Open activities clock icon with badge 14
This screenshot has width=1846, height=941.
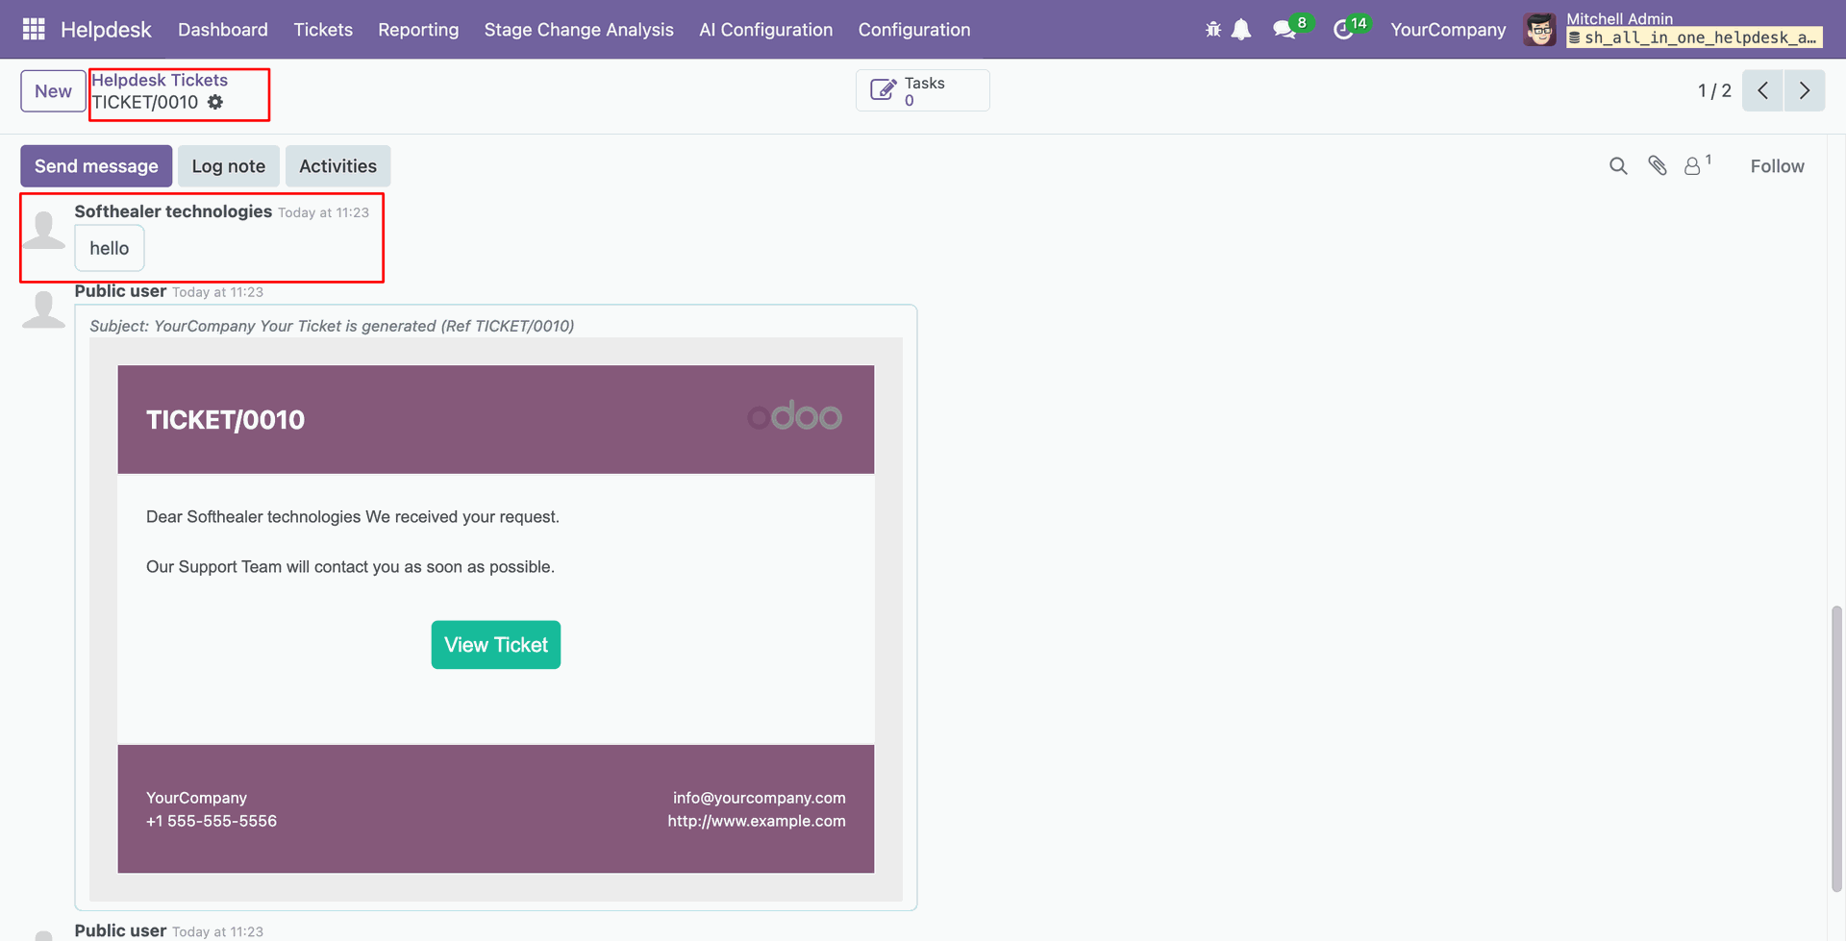[1344, 29]
